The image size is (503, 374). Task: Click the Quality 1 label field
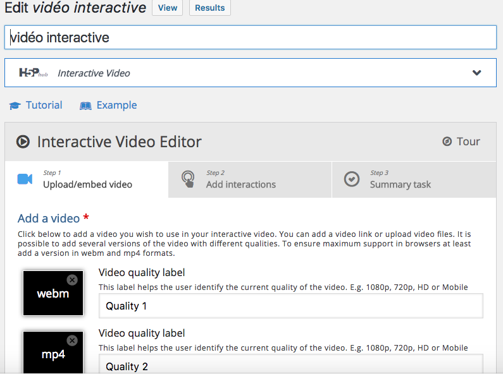(x=290, y=306)
